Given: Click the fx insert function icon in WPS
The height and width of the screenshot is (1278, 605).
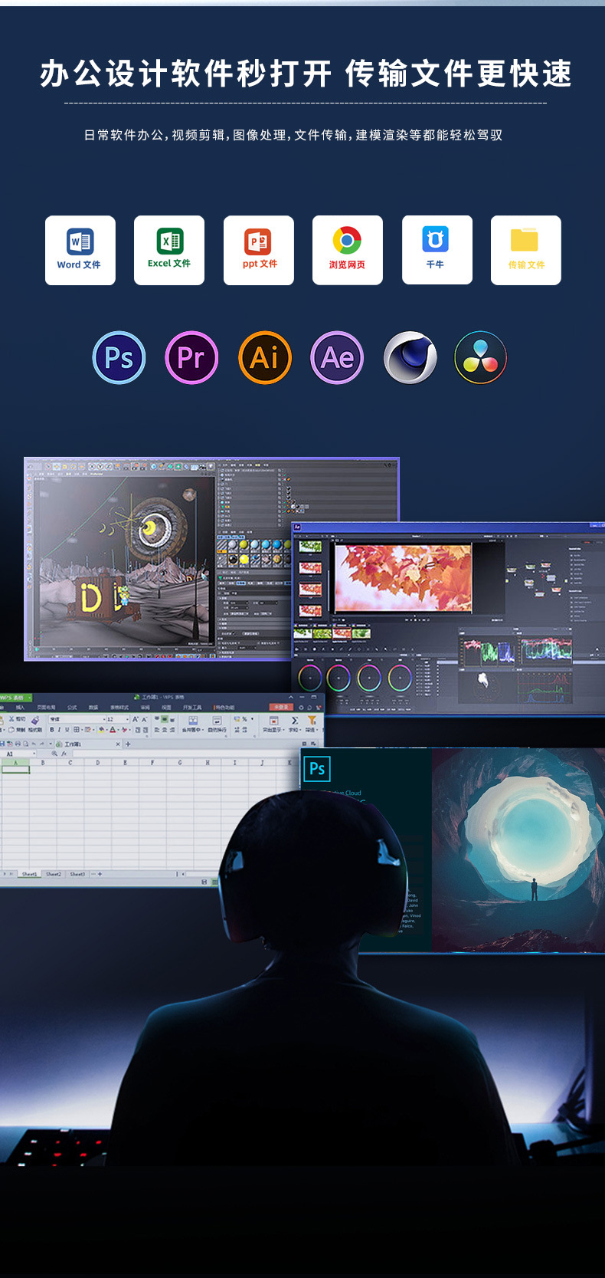Looking at the screenshot, I should pos(64,754).
